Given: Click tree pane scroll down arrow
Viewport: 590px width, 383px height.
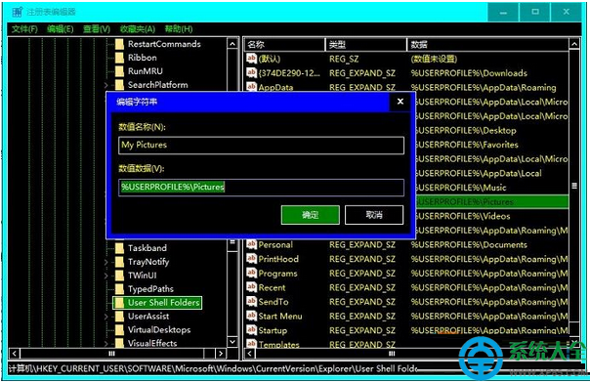Looking at the screenshot, I should point(232,342).
